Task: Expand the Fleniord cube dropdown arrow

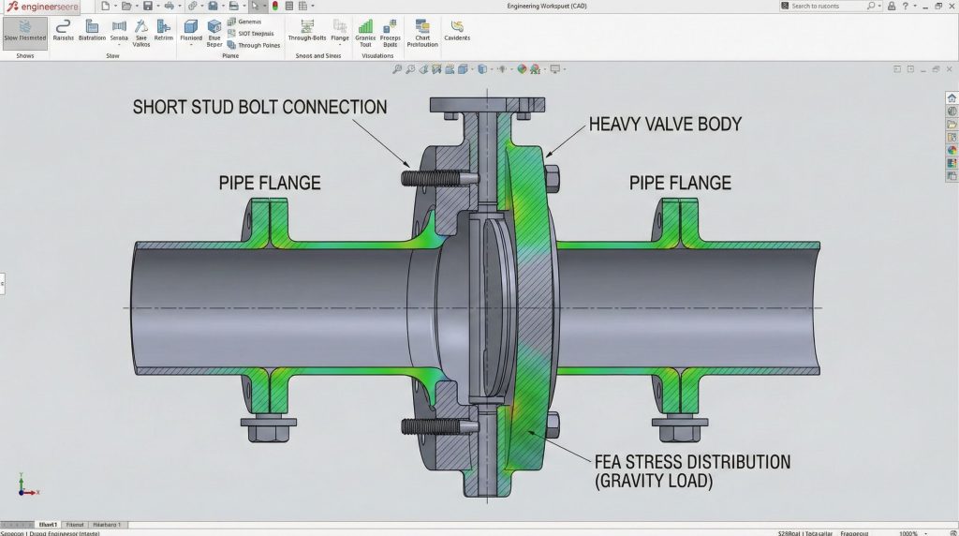Action: 191,44
